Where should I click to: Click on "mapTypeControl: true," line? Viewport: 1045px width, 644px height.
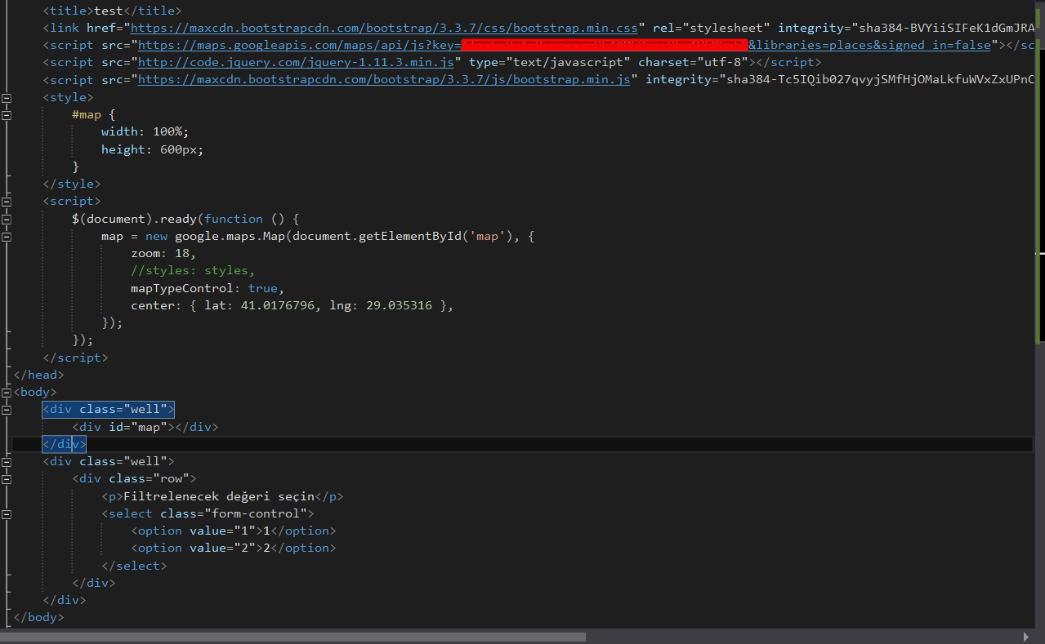click(208, 288)
